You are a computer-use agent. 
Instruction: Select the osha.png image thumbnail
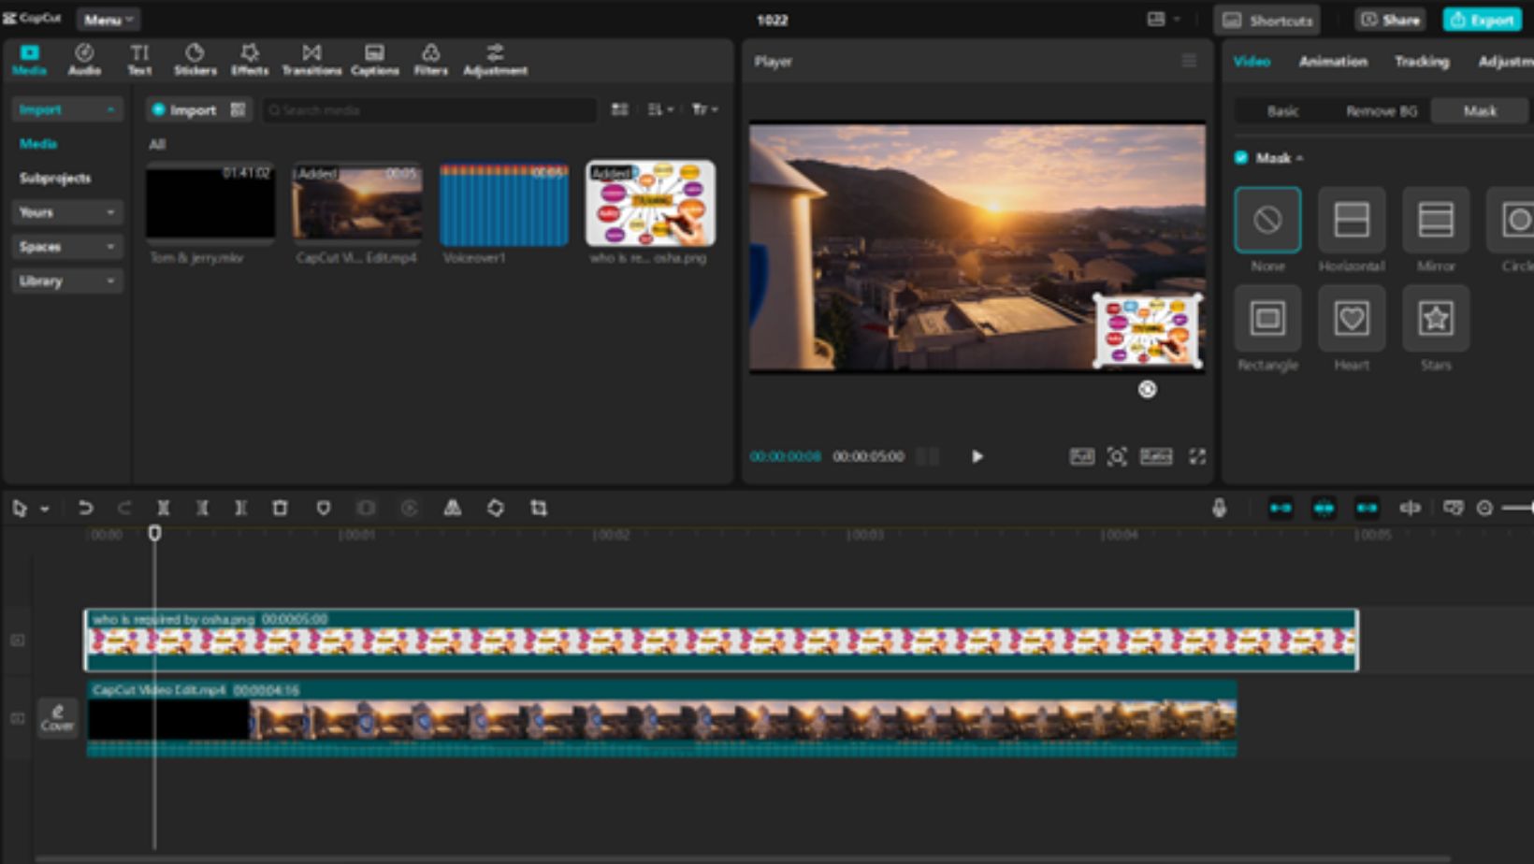[650, 202]
